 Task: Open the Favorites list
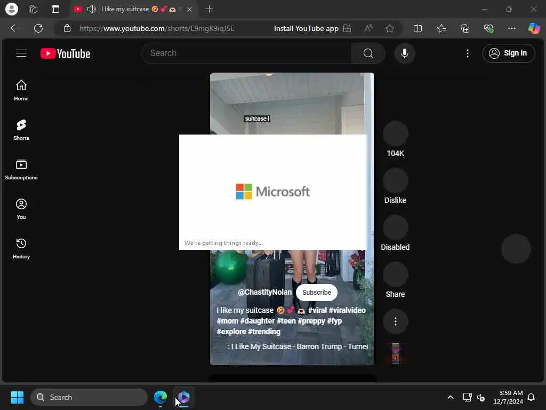coord(441,28)
